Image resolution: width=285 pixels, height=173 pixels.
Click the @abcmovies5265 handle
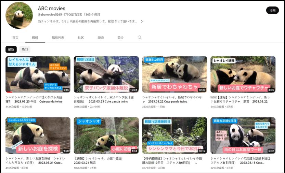[50, 15]
